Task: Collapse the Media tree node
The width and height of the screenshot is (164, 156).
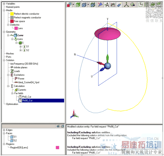Action: pos(4,10)
